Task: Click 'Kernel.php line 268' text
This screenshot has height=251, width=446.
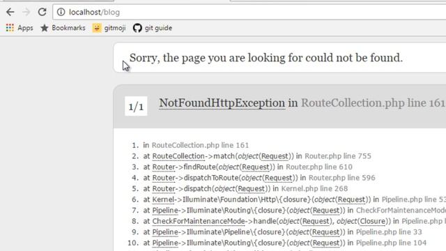Action: (x=314, y=188)
